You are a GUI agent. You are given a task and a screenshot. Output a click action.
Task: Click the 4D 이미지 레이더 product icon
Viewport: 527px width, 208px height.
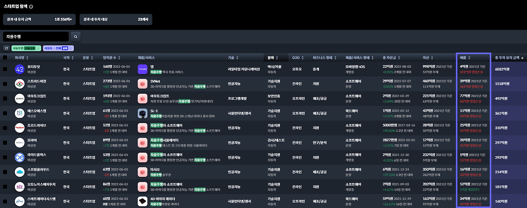[x=142, y=201]
